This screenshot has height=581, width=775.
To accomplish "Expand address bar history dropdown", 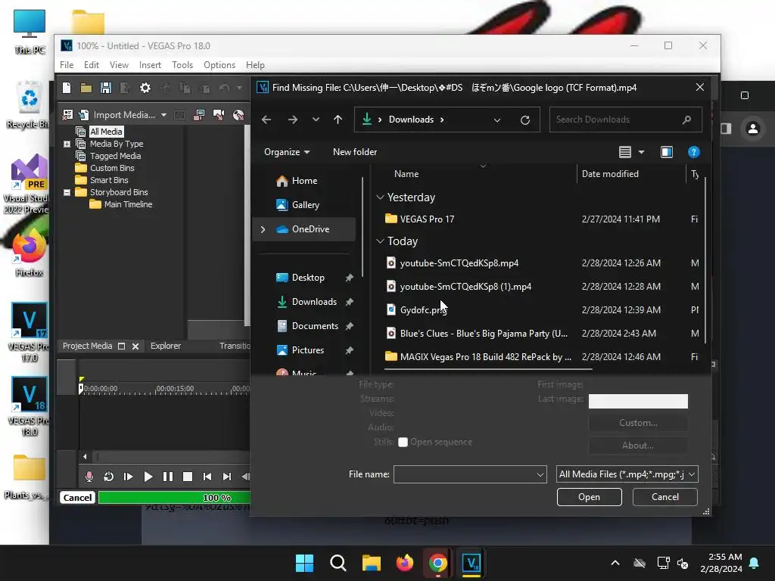I will 497,120.
